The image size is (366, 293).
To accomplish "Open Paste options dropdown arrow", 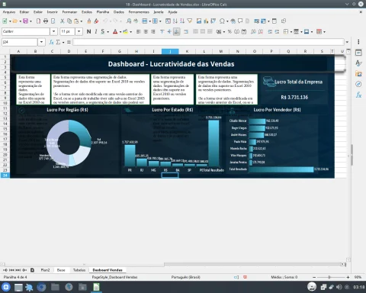I will point(82,21).
